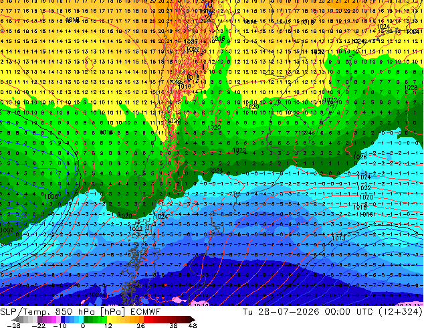This screenshot has width=424, height=328.
Task: Click the ECMWF model name in title
Action: point(146,312)
